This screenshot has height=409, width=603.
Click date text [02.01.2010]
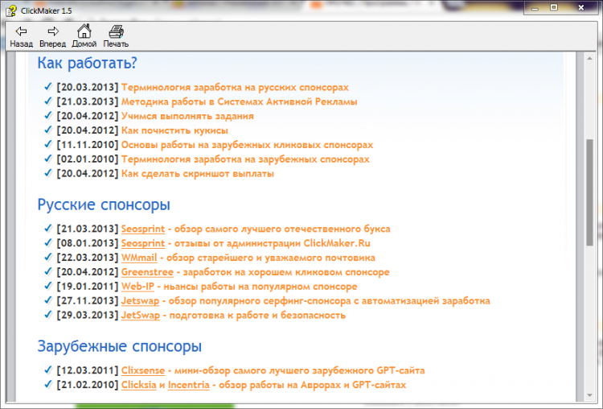coord(88,159)
